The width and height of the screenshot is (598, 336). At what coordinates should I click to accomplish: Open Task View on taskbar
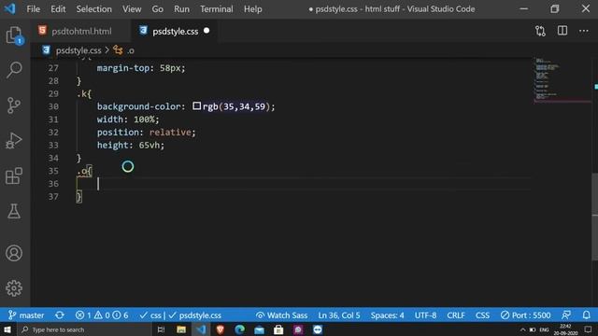click(x=161, y=329)
